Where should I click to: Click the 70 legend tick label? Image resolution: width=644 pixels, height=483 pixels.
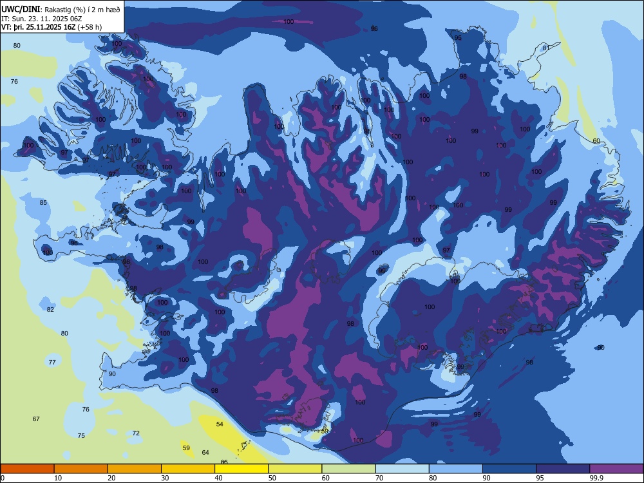pos(379,478)
